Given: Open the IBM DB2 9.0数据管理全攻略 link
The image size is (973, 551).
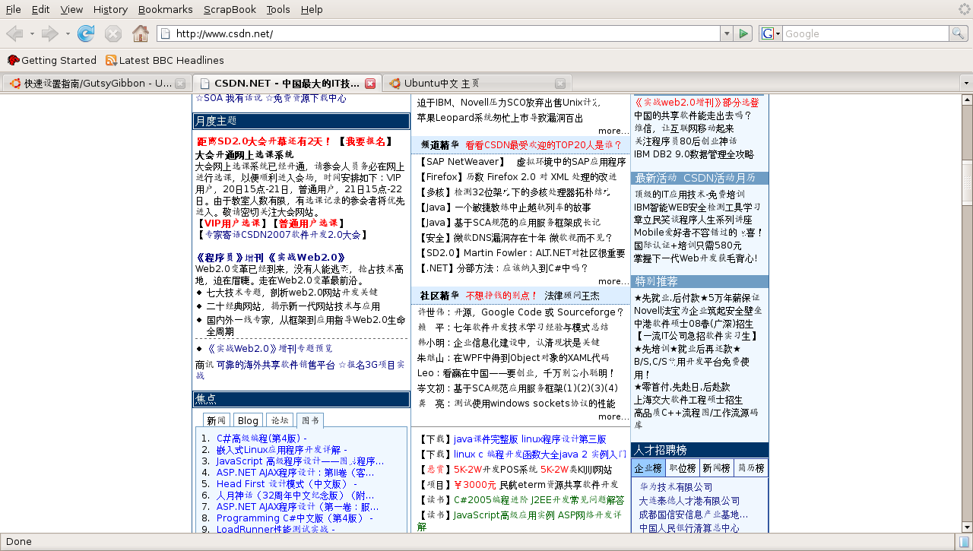Looking at the screenshot, I should [694, 154].
